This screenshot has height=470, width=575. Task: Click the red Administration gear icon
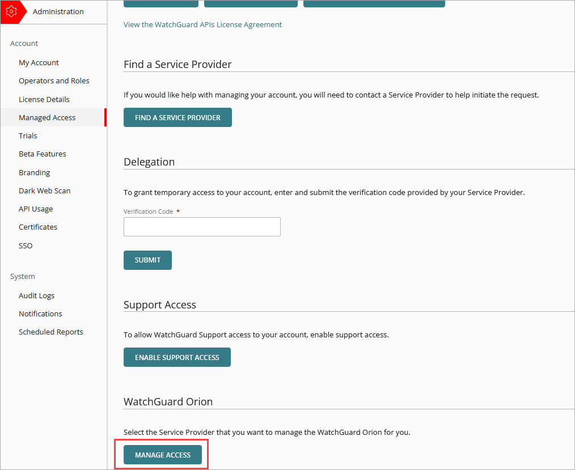tap(12, 11)
